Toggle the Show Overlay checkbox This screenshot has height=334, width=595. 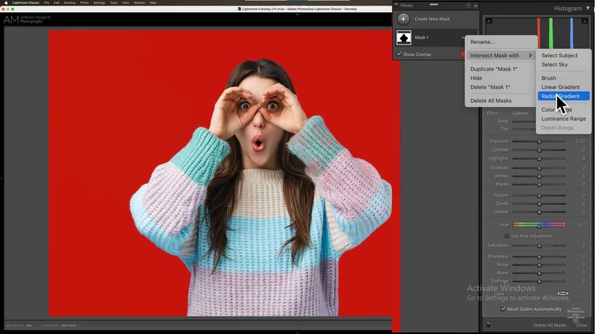pyautogui.click(x=399, y=54)
